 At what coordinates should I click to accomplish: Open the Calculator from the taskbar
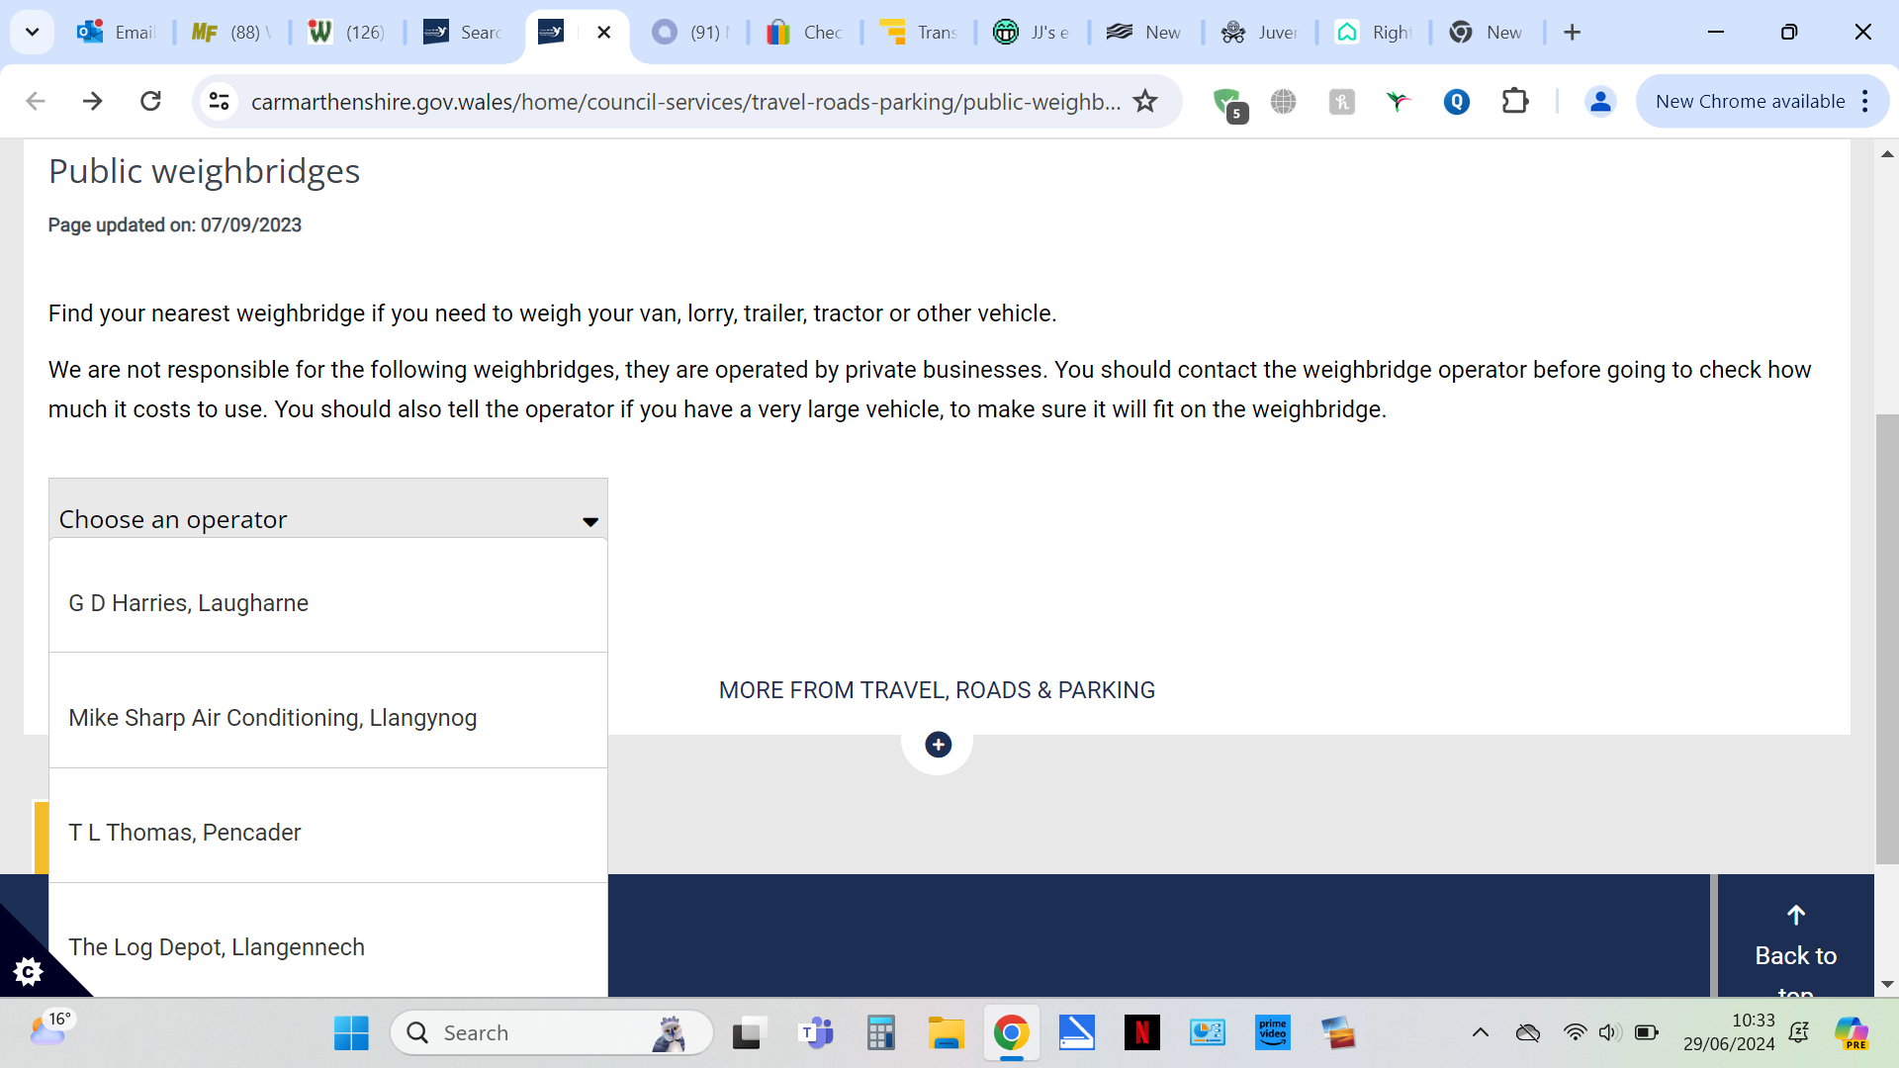[879, 1033]
